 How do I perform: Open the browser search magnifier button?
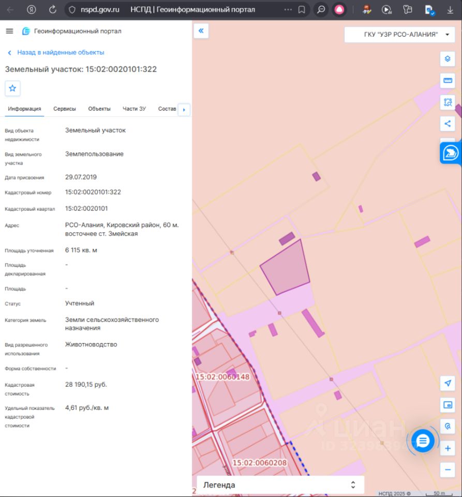point(321,10)
